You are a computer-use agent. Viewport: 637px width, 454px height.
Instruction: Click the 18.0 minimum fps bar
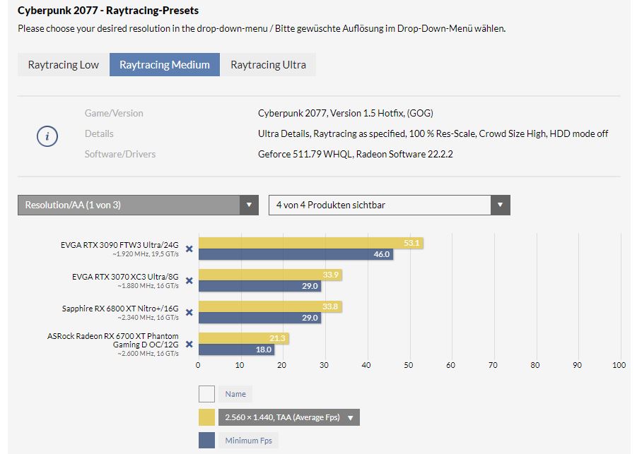tap(237, 350)
